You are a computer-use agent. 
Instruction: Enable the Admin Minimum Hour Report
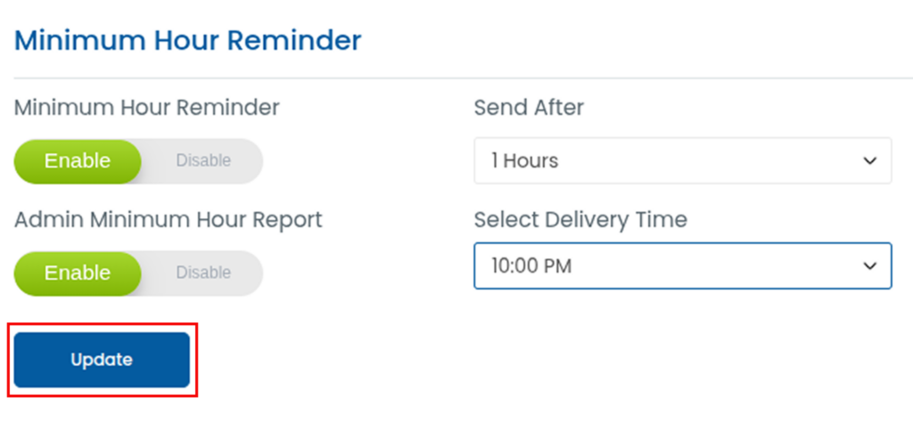[x=78, y=273]
